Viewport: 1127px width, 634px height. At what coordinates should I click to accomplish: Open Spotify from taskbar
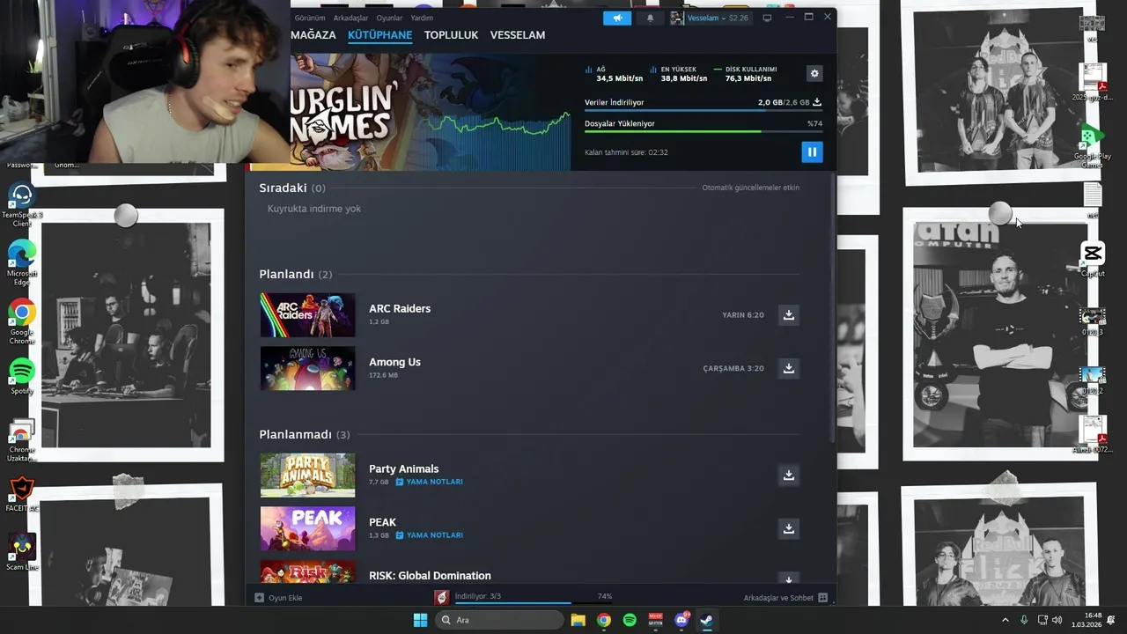[x=630, y=620]
